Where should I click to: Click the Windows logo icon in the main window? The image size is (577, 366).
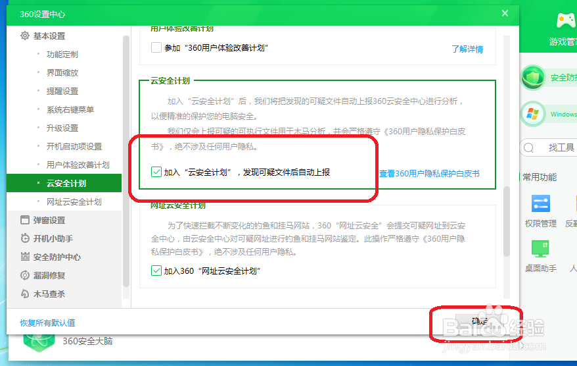(x=532, y=114)
